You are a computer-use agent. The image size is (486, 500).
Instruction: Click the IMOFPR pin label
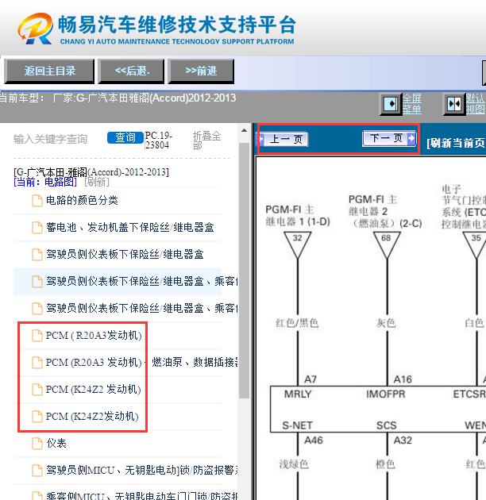tap(385, 394)
